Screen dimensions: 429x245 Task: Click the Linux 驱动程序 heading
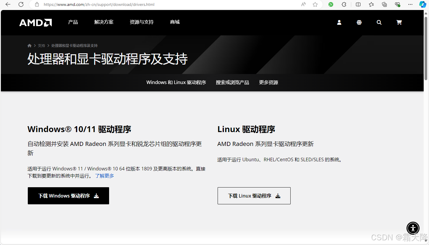point(246,129)
